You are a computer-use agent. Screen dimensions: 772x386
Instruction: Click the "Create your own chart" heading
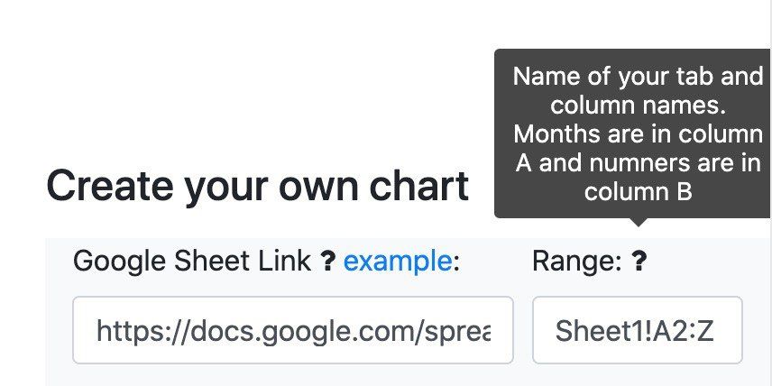(x=257, y=185)
